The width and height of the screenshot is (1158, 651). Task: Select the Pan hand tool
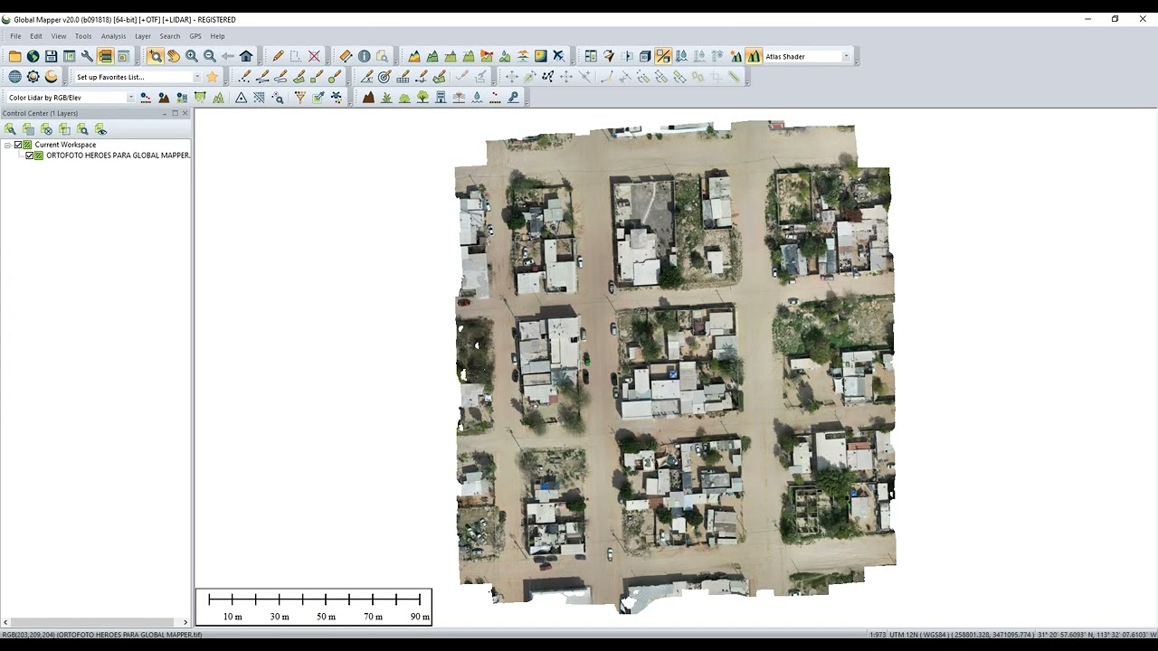pos(174,56)
